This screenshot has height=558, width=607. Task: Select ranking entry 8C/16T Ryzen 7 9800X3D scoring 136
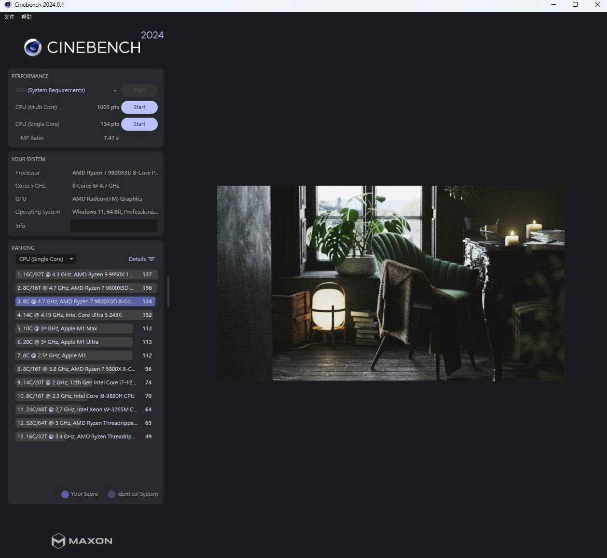(86, 288)
